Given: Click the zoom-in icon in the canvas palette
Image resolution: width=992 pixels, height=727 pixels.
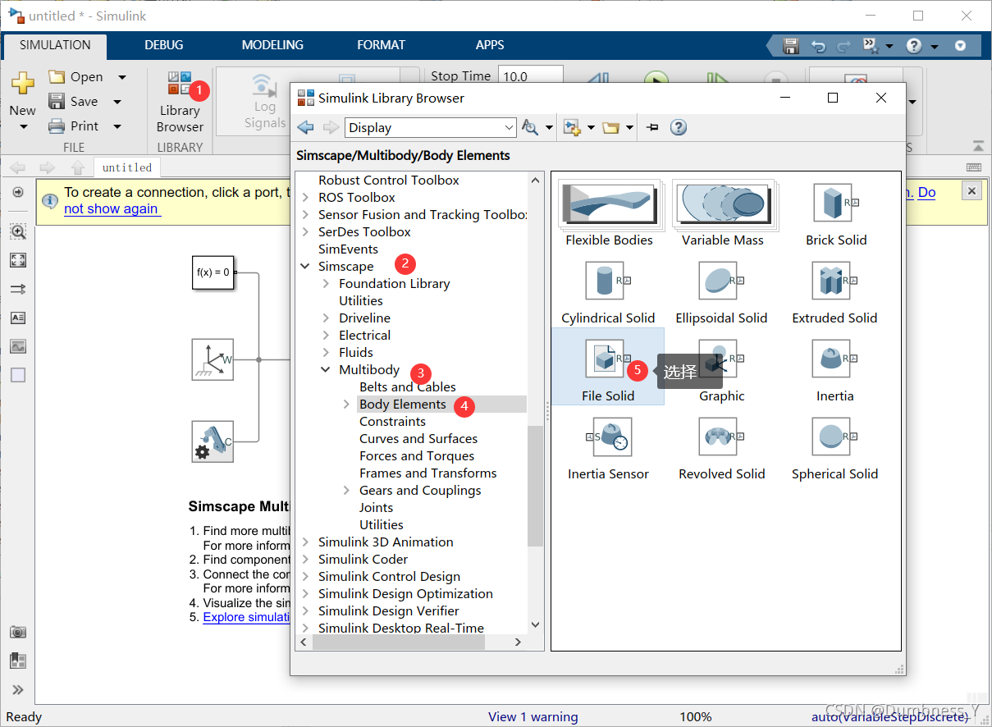Looking at the screenshot, I should pyautogui.click(x=18, y=232).
